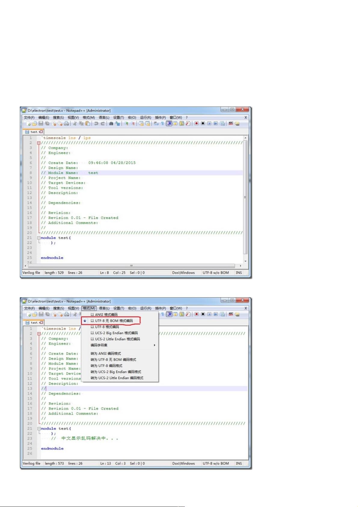358x507 pixels.
Task: Click the Zoom In toolbar icon
Action: 127,124
